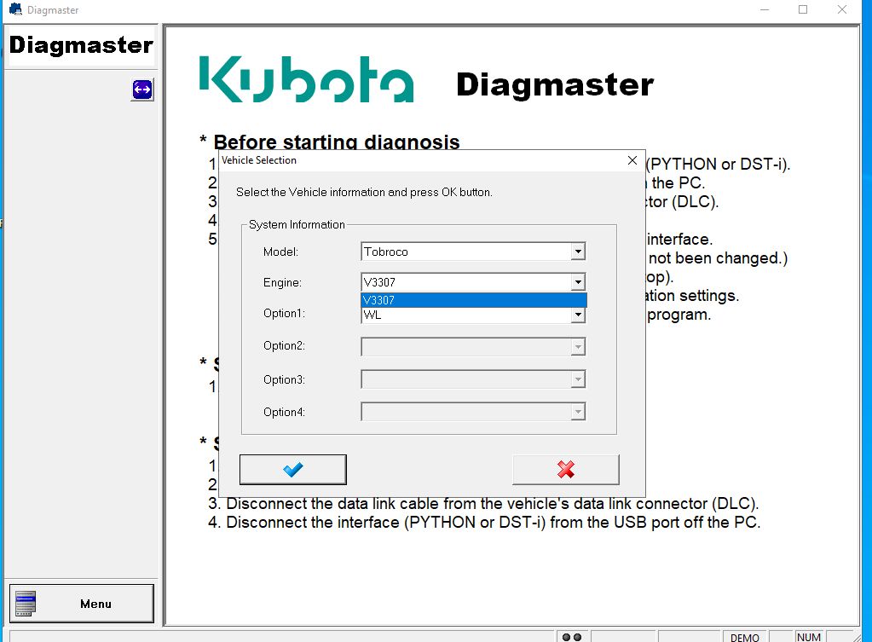872x642 pixels.
Task: Select V3307 in the Engine dropdown list
Action: (474, 300)
